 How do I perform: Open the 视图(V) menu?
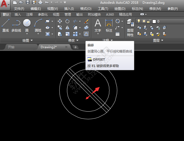point(53,9)
